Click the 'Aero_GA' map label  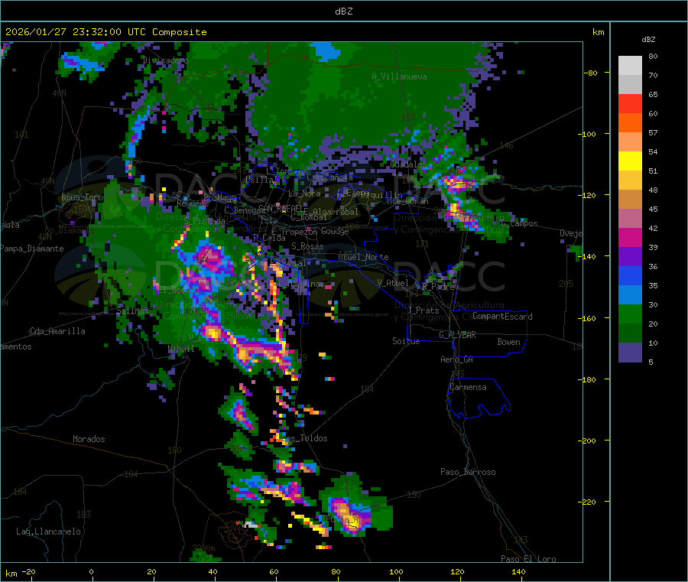coord(457,359)
